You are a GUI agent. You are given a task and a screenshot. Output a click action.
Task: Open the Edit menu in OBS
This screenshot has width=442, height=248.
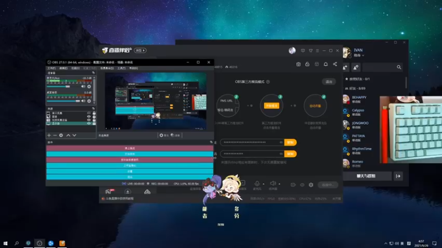[x=63, y=68]
